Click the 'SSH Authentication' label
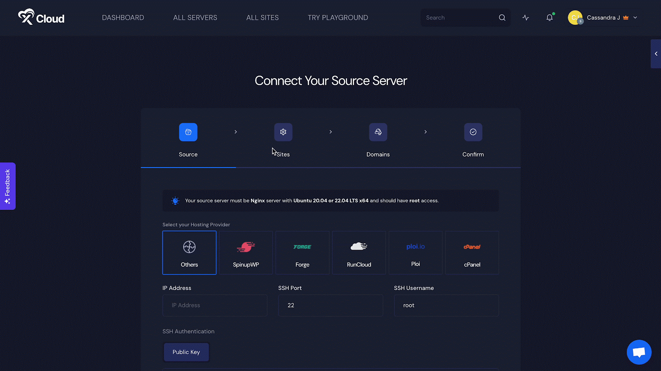 pos(188,331)
